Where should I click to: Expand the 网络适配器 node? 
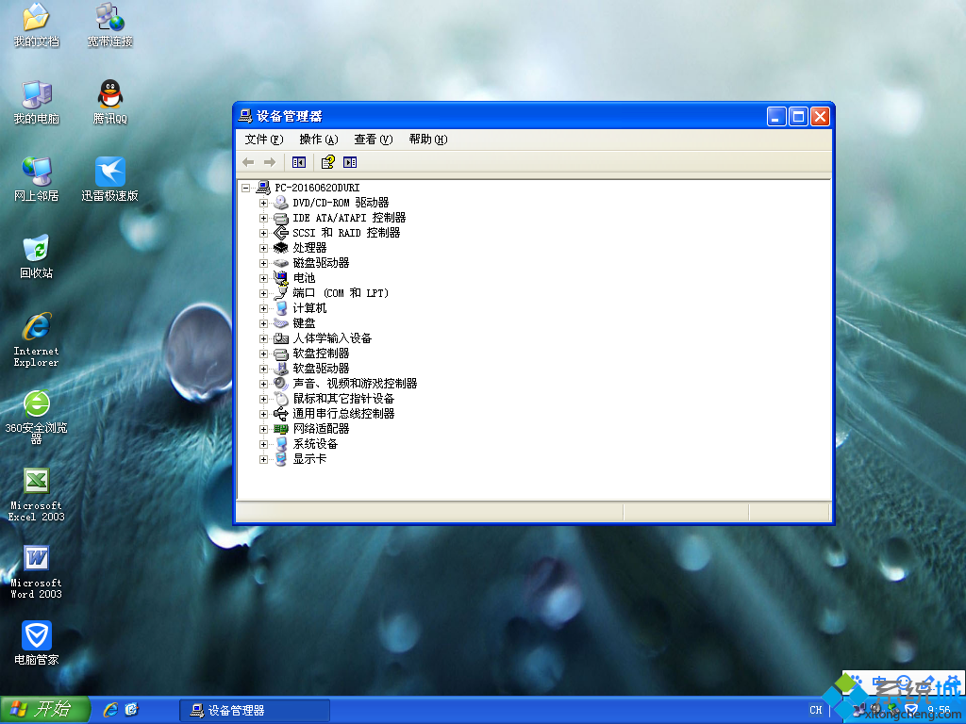(x=264, y=429)
